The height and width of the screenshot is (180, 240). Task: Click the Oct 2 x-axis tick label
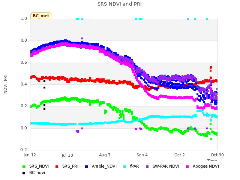coord(180,155)
